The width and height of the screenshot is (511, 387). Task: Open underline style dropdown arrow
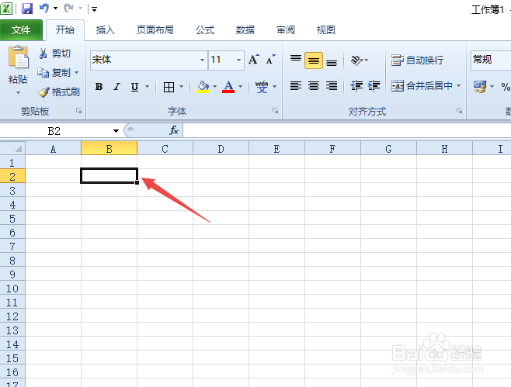point(147,87)
